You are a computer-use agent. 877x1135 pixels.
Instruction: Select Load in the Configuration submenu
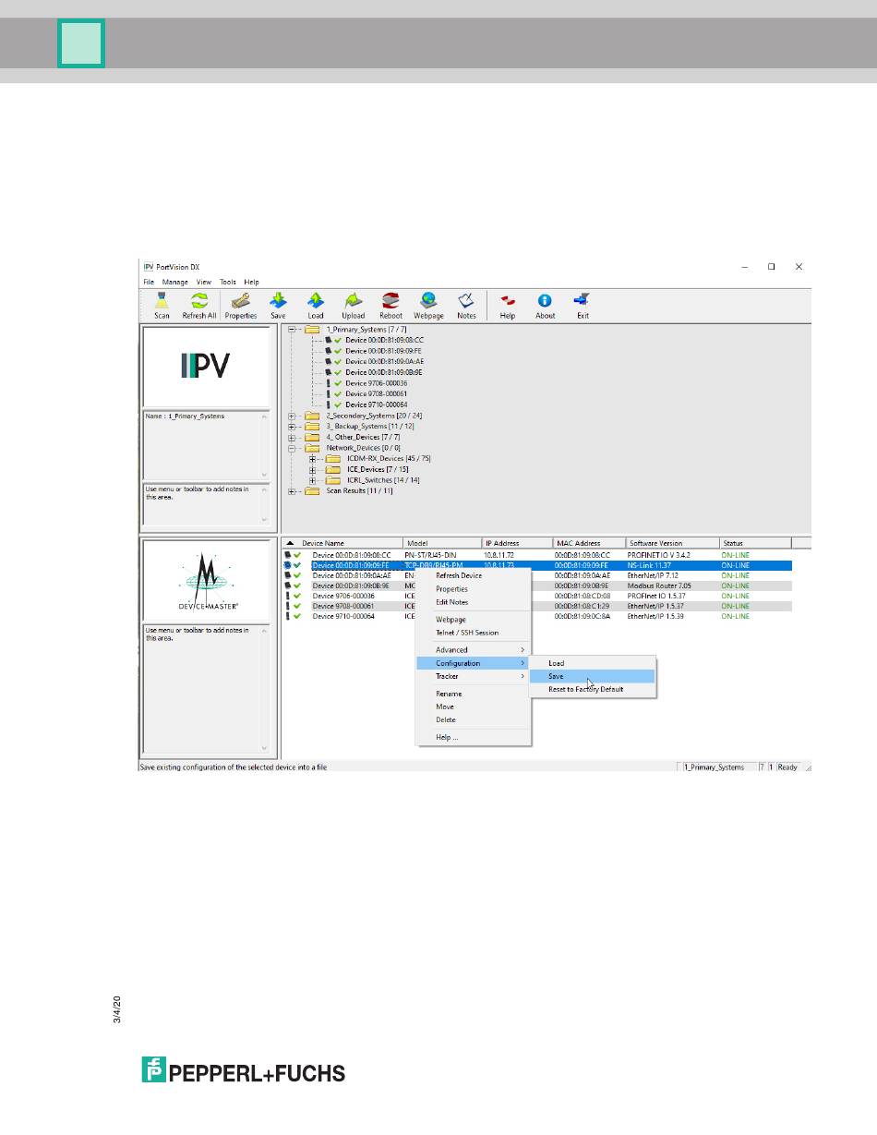[592, 663]
